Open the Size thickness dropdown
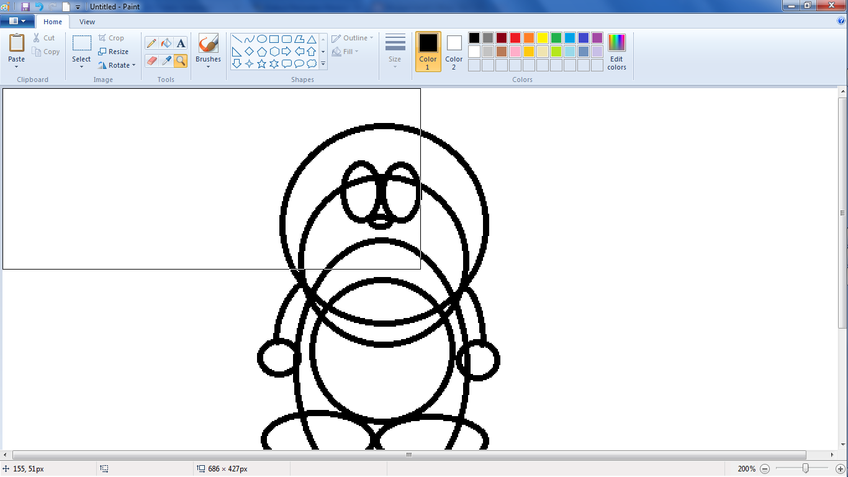This screenshot has width=848, height=477. 395,52
